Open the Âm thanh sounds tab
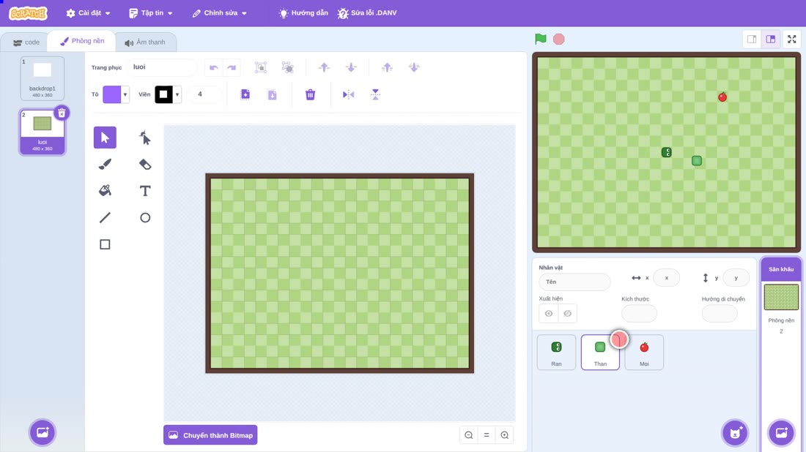806x452 pixels. point(146,42)
